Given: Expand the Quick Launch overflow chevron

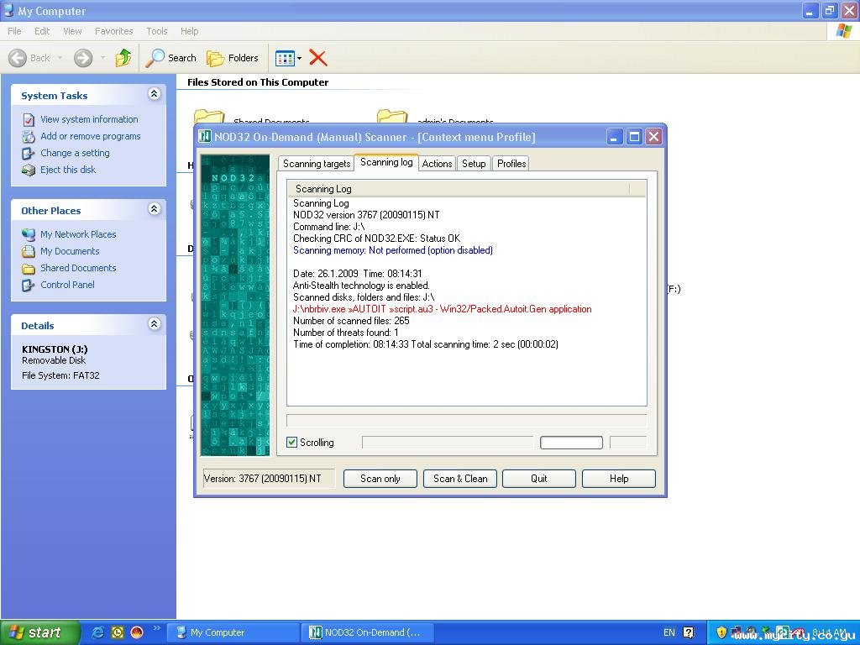Looking at the screenshot, I should 156,628.
